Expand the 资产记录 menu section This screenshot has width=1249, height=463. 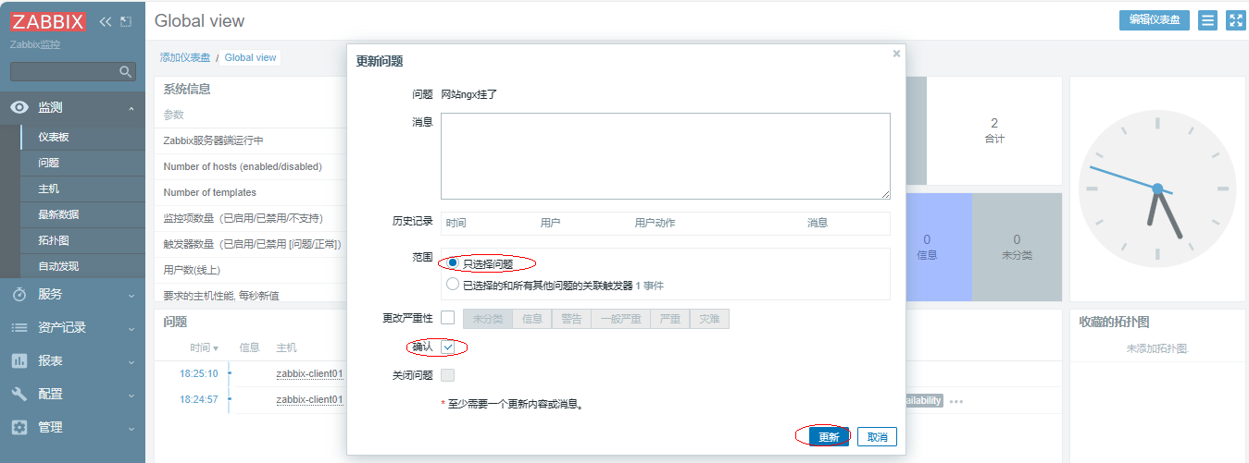72,327
